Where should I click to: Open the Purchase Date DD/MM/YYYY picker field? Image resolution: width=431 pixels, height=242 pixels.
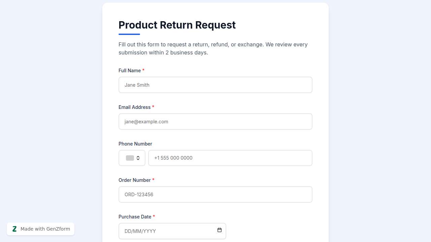pos(168,231)
